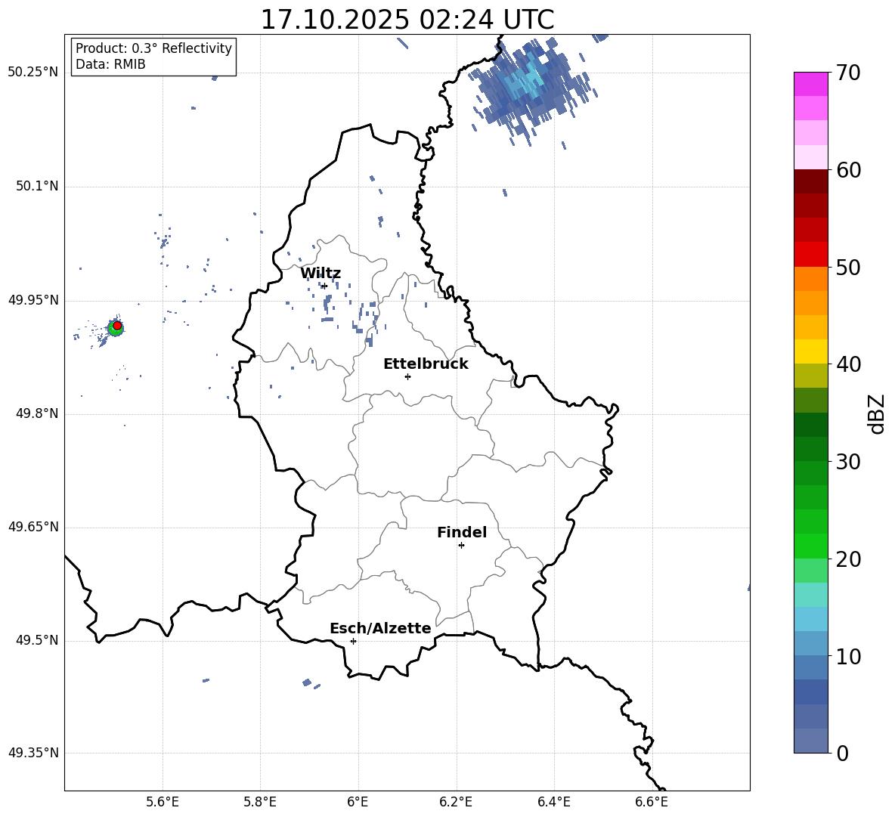Screen dimensions: 895x817
Task: Click the dBZ colorbar axis label
Action: [878, 413]
